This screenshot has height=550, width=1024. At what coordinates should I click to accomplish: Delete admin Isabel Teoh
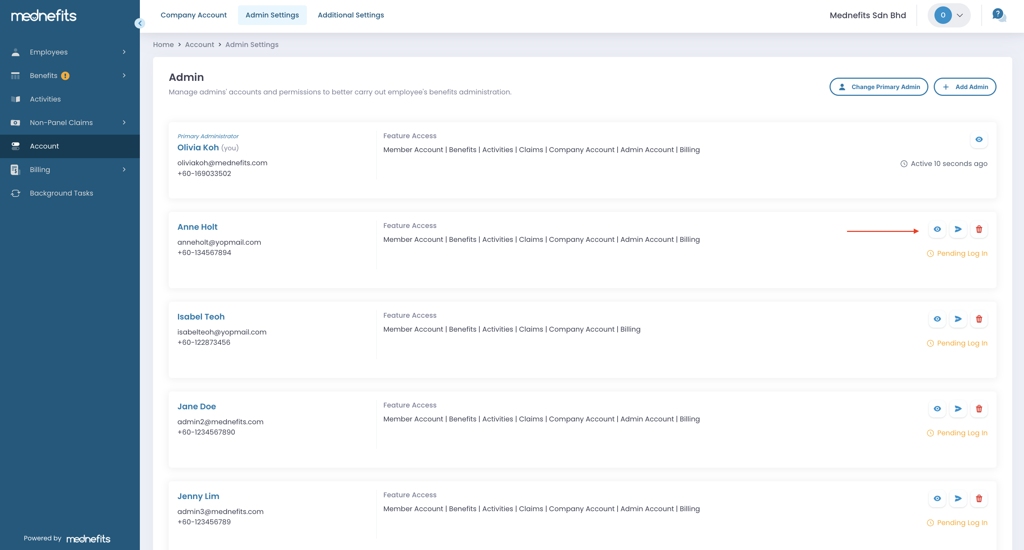(979, 319)
